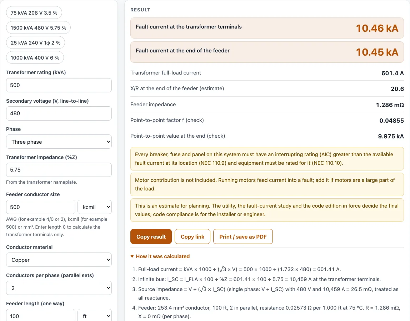The image size is (410, 321).
Task: Click the 'Fault current at the transformer terminals' label
Action: [x=189, y=27]
